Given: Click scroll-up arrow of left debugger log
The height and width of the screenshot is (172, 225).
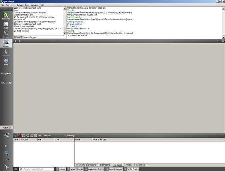Looking at the screenshot, I should tap(65, 8).
